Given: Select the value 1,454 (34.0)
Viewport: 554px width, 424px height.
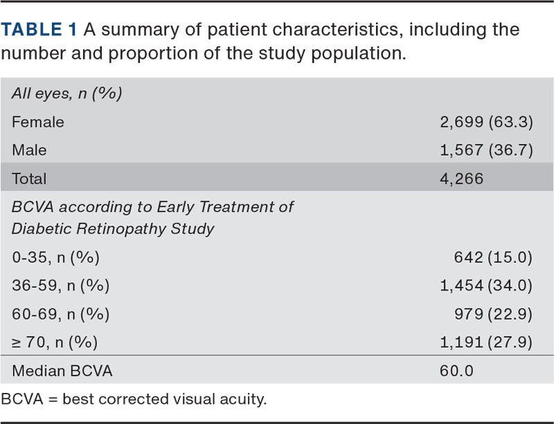Looking at the screenshot, I should [485, 286].
